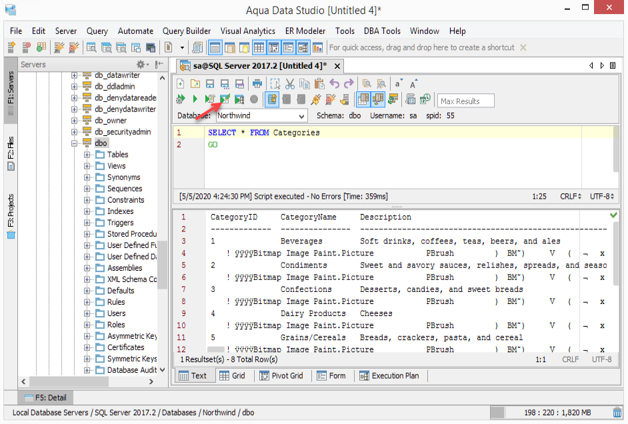Click the Redo arrow icon
The height and width of the screenshot is (424, 628).
pyautogui.click(x=349, y=84)
